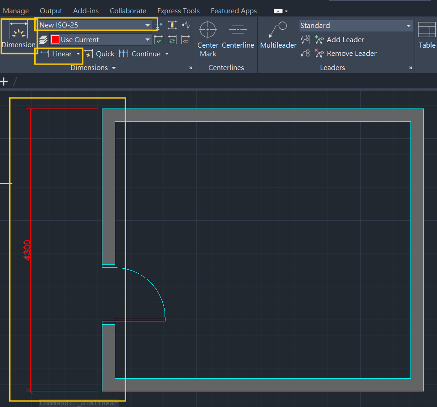
Task: Click the Quick dimension tool
Action: click(x=99, y=54)
